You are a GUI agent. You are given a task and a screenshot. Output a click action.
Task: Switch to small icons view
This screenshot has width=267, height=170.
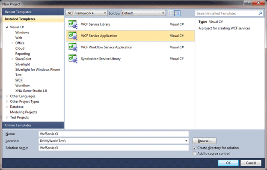coord(170,13)
